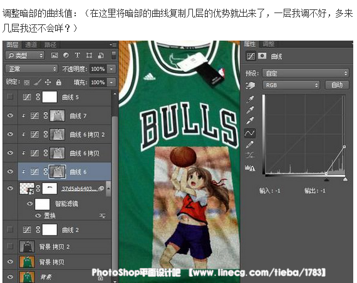Screen dimensions: 357x283
Task: Hide the 曲线 7 layer
Action: click(x=10, y=116)
